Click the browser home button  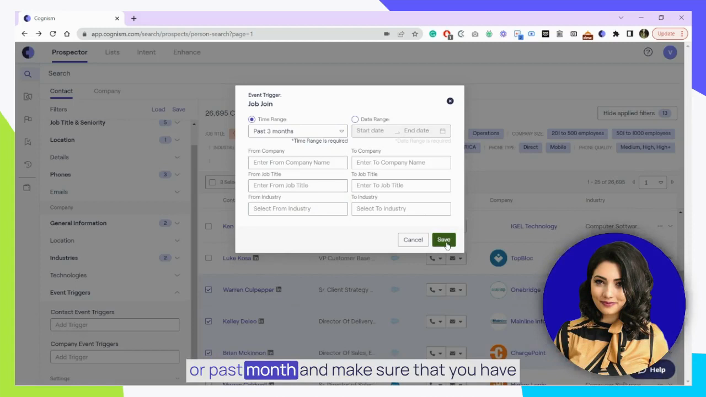pos(67,34)
